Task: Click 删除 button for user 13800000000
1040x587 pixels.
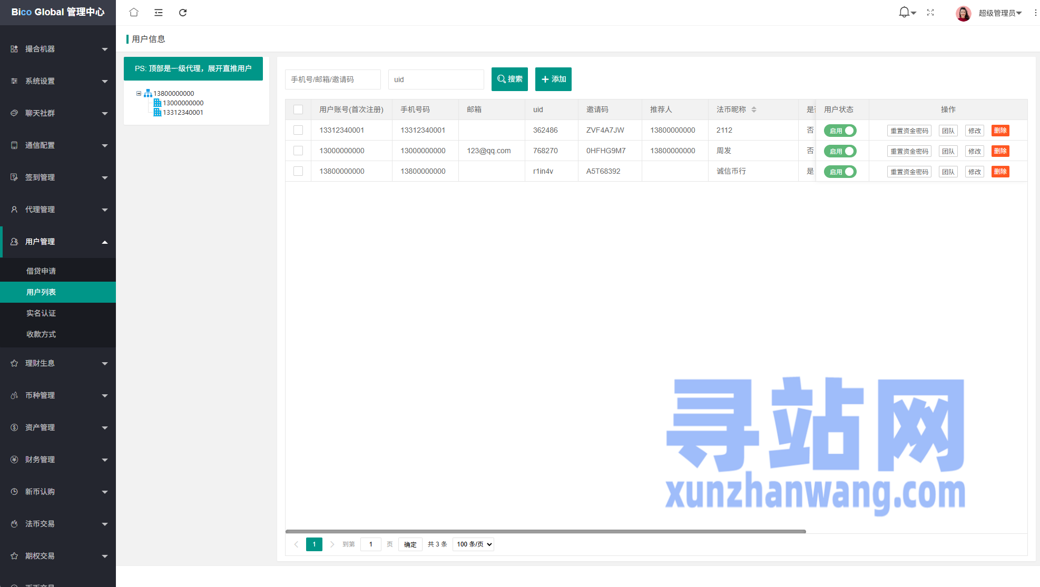Action: [1000, 172]
